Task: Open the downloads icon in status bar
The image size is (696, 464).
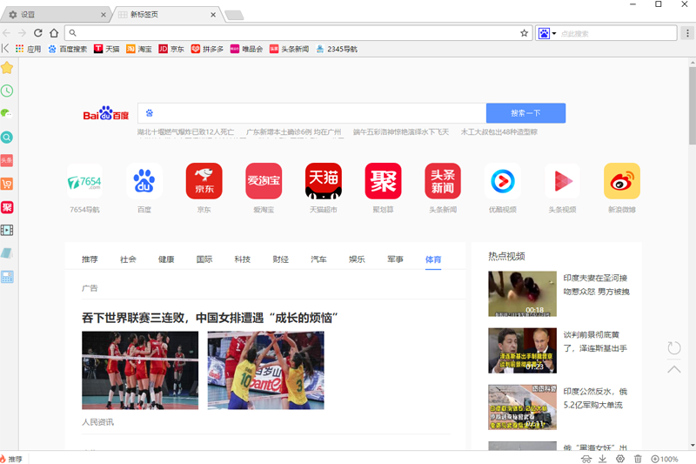Action: [x=603, y=459]
